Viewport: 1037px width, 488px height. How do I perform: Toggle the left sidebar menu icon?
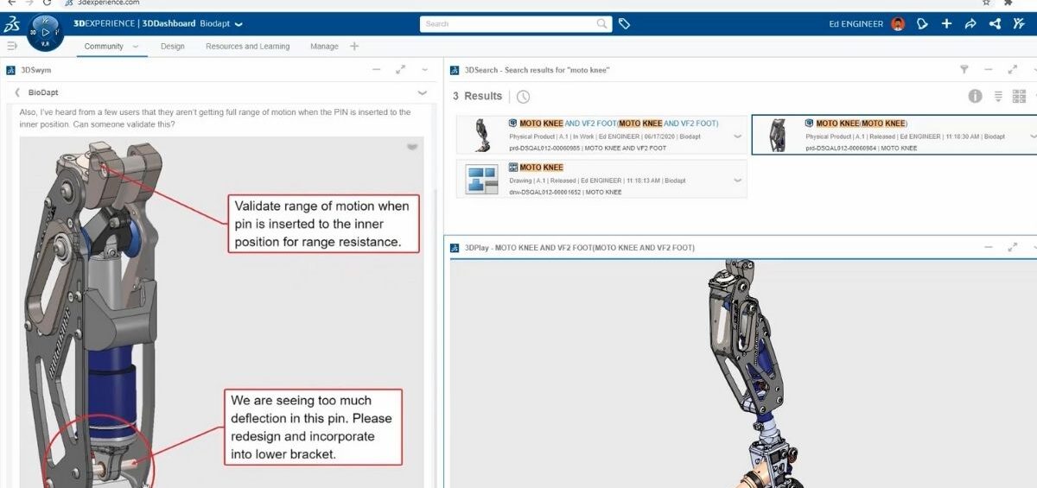click(x=11, y=46)
